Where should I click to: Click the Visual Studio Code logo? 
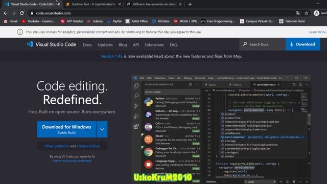tap(51, 44)
